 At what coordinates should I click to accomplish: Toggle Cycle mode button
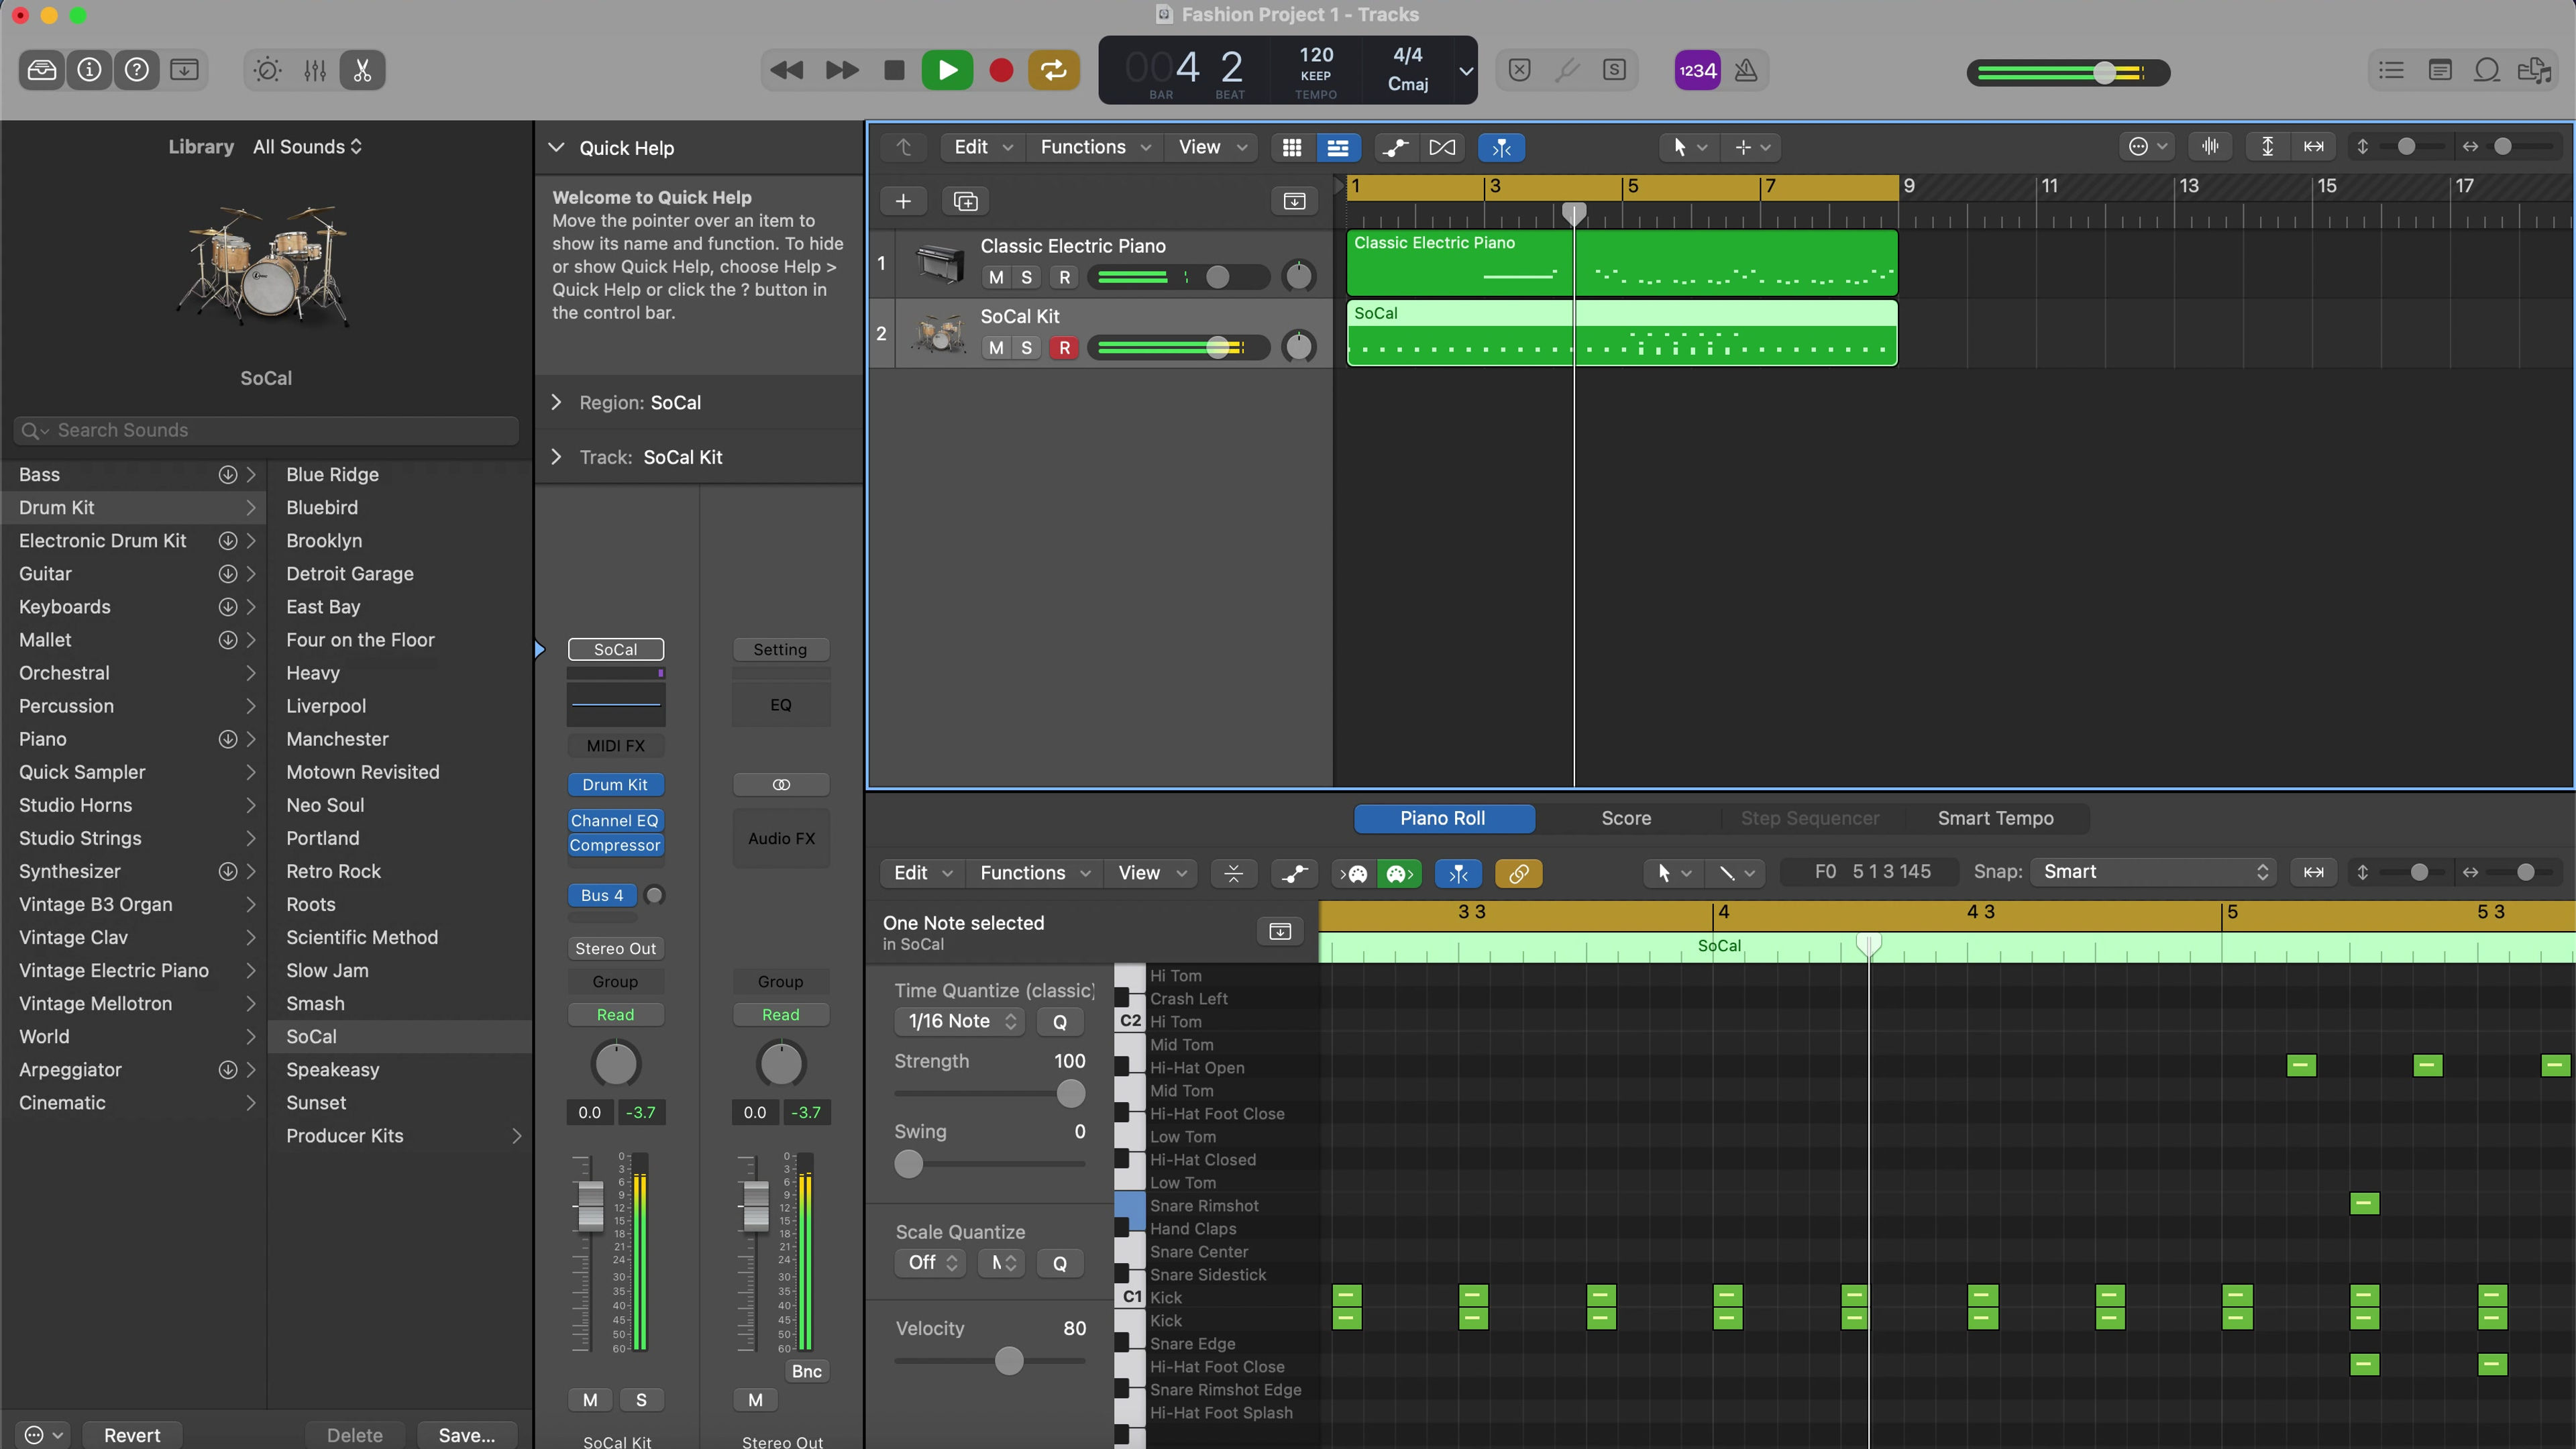click(1054, 70)
